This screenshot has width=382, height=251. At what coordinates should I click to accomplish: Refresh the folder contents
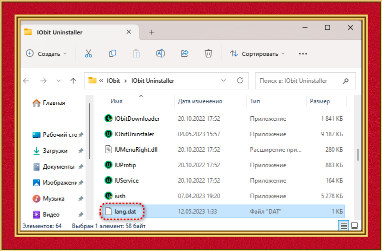240,80
